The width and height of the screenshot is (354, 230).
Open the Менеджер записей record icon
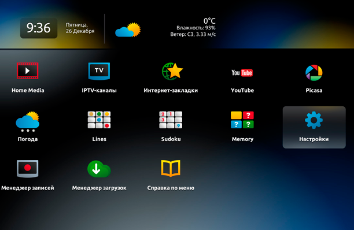tap(28, 169)
